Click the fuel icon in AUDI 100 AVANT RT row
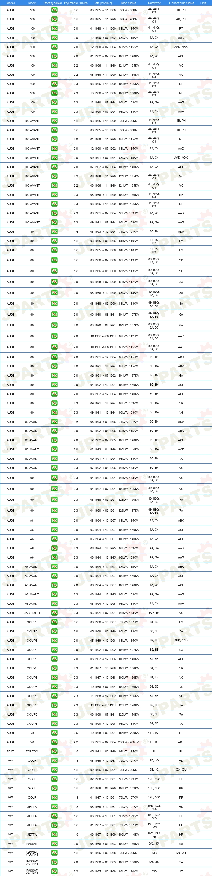The height and width of the screenshot is (876, 212). pos(54,139)
